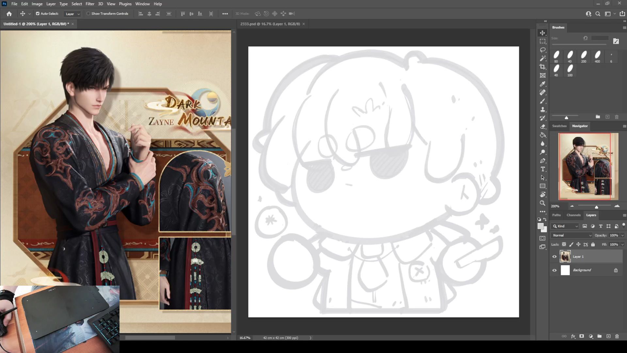The height and width of the screenshot is (353, 627).
Task: Select the Lasso tool
Action: (542, 50)
